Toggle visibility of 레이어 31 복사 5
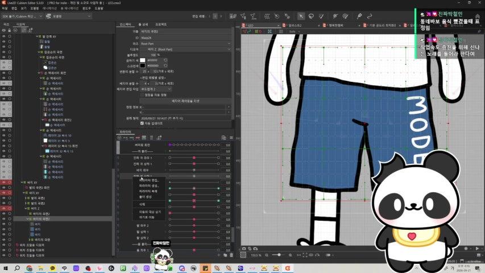 pyautogui.click(x=4, y=140)
